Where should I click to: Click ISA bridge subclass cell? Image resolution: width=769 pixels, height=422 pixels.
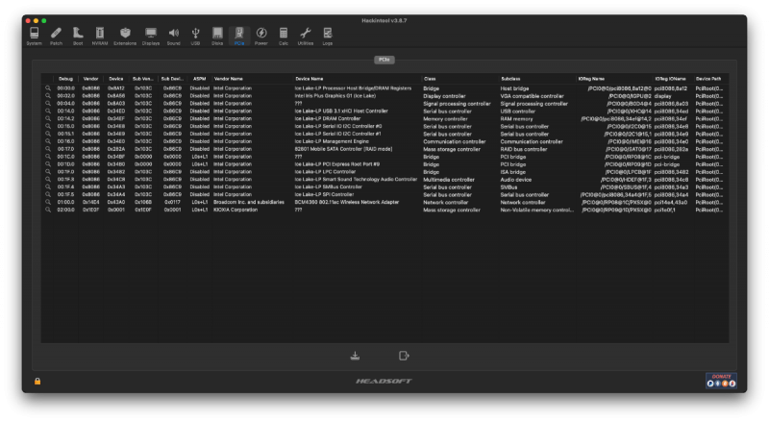click(513, 172)
